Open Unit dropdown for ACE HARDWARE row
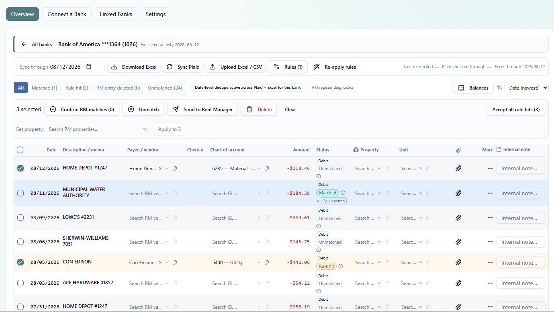Image resolution: width=554 pixels, height=312 pixels. (421, 283)
